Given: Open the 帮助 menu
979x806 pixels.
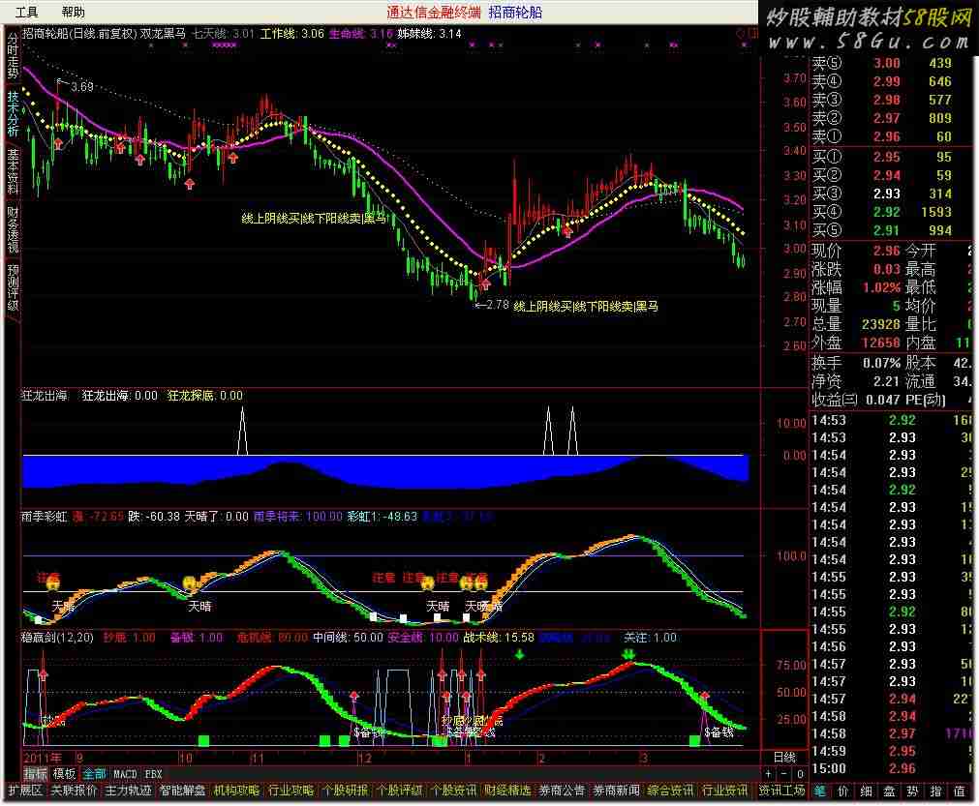Looking at the screenshot, I should pos(73,12).
